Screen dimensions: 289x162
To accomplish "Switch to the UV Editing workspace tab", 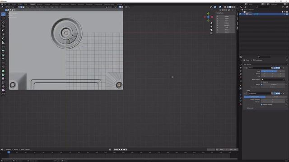I will 55,4.
